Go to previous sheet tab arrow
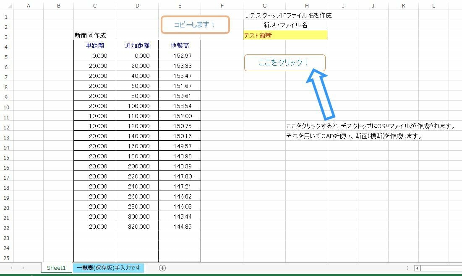Image resolution: width=462 pixels, height=276 pixels. point(11,268)
